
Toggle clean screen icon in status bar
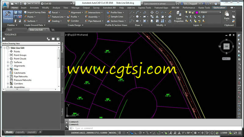click(x=235, y=133)
